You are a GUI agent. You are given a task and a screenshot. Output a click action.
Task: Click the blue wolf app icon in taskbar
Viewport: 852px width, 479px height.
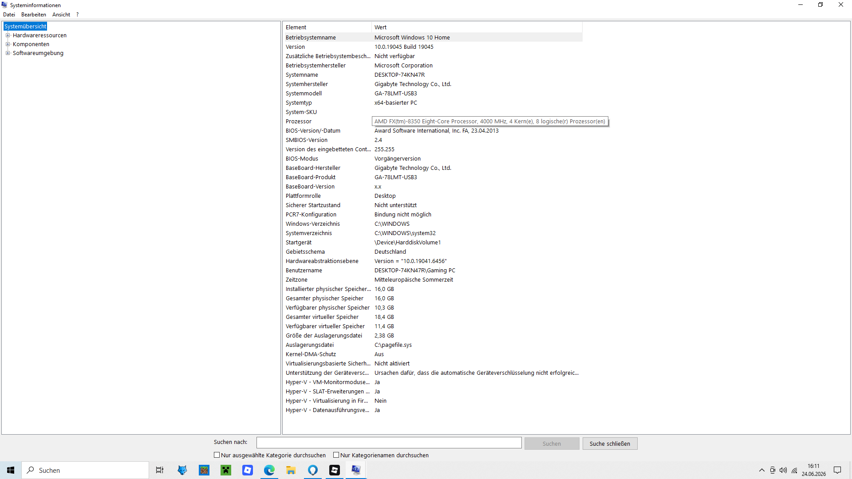pos(182,470)
